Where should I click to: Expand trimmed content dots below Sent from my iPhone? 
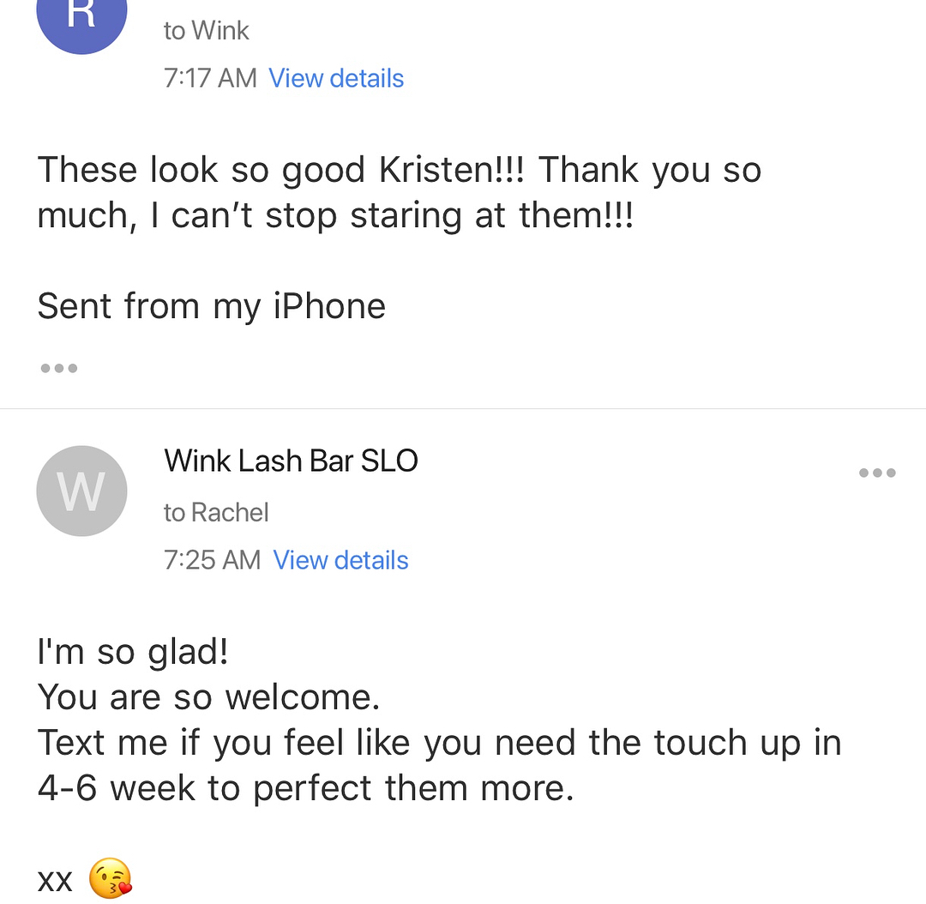point(59,369)
